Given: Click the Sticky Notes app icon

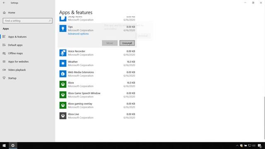Looking at the screenshot, I should pos(63,19).
